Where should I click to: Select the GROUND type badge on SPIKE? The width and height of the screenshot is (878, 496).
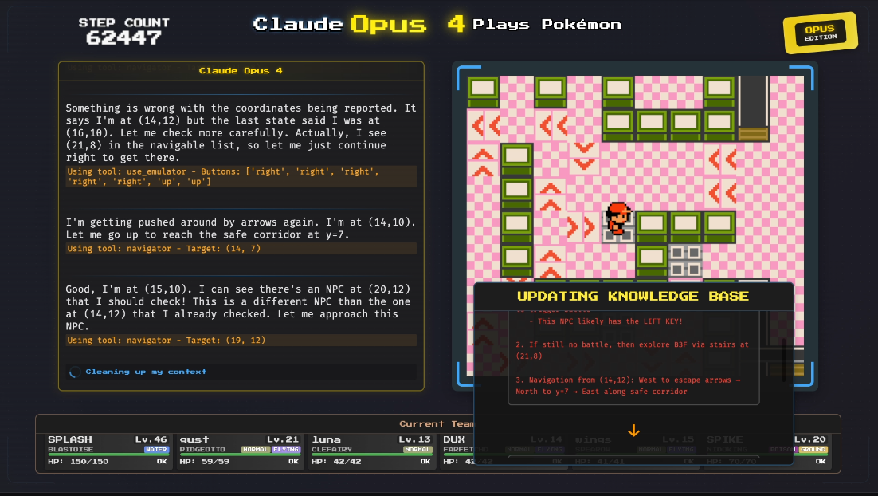(813, 450)
